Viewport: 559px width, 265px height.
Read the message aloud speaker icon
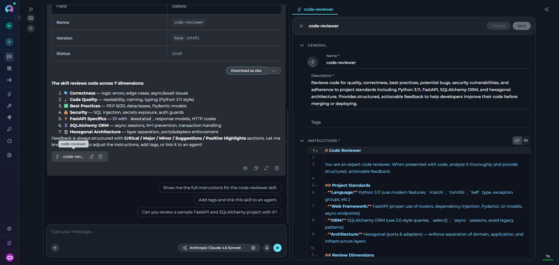coord(245,168)
